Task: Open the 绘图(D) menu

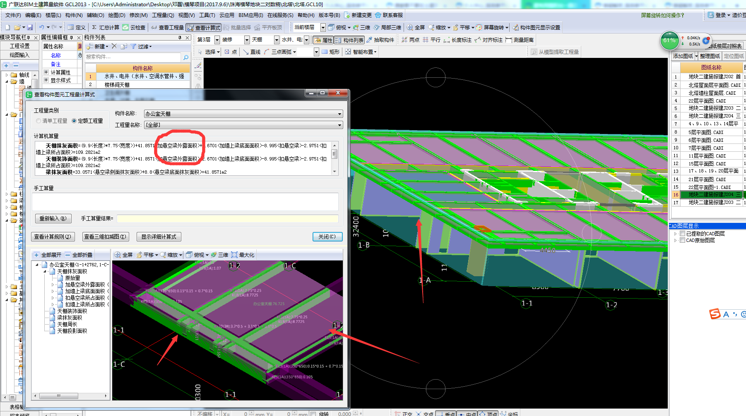Action: tap(117, 15)
